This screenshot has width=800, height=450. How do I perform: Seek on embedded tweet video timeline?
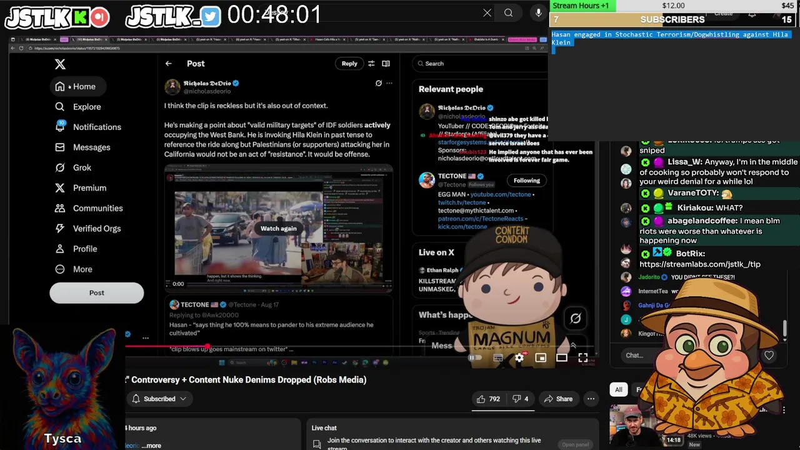[288, 284]
